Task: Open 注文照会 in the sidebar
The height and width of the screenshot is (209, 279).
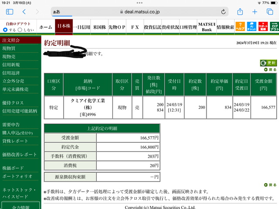Action: [x=20, y=40]
